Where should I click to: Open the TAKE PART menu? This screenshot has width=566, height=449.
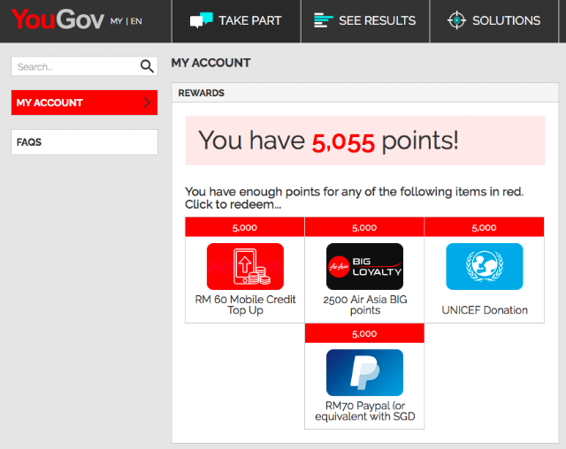(x=236, y=21)
